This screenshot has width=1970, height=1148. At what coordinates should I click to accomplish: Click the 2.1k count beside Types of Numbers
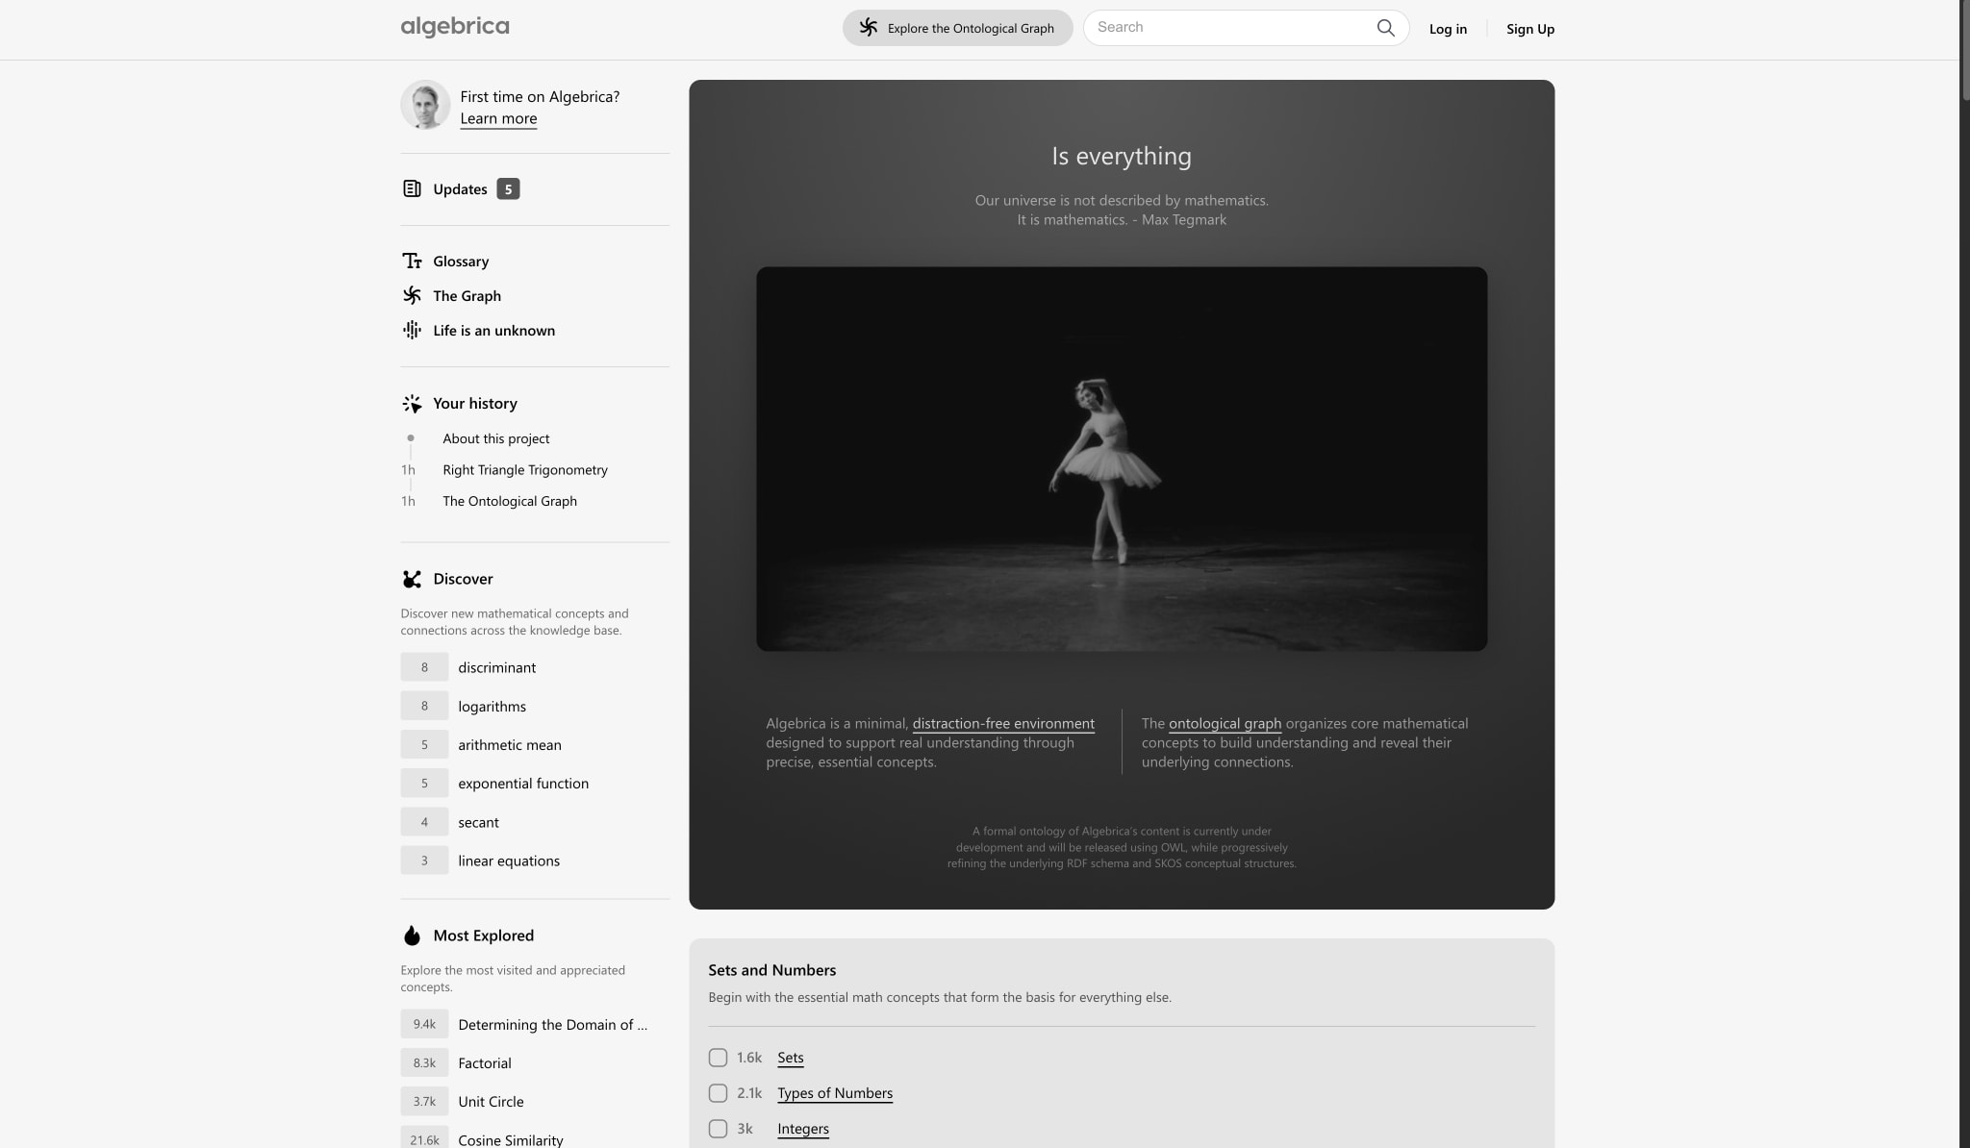(x=749, y=1093)
